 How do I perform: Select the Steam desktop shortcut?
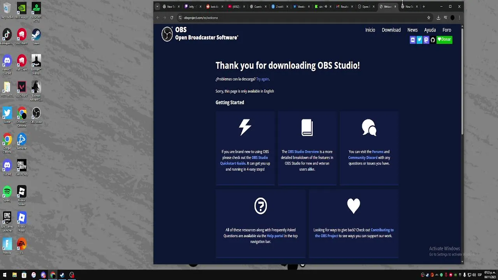pos(36,37)
